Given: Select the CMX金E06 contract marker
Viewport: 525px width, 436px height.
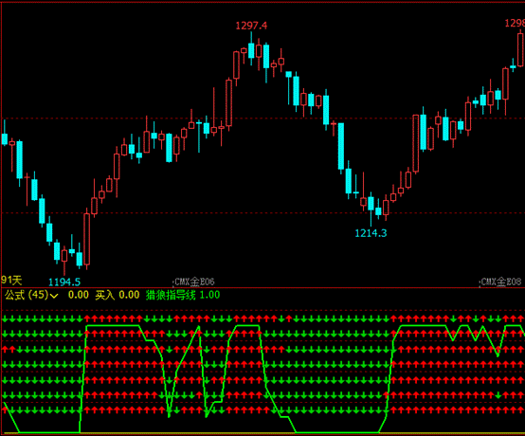Looking at the screenshot, I should pos(194,282).
